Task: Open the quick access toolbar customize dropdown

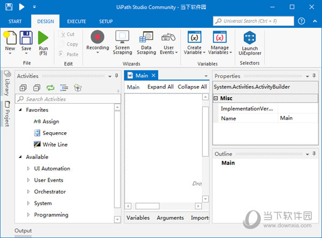Action: [34, 7]
